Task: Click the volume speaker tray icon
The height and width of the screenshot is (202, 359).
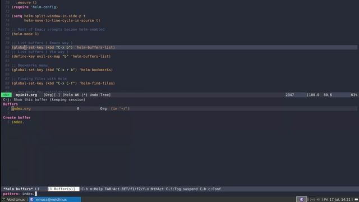Action: point(318,200)
